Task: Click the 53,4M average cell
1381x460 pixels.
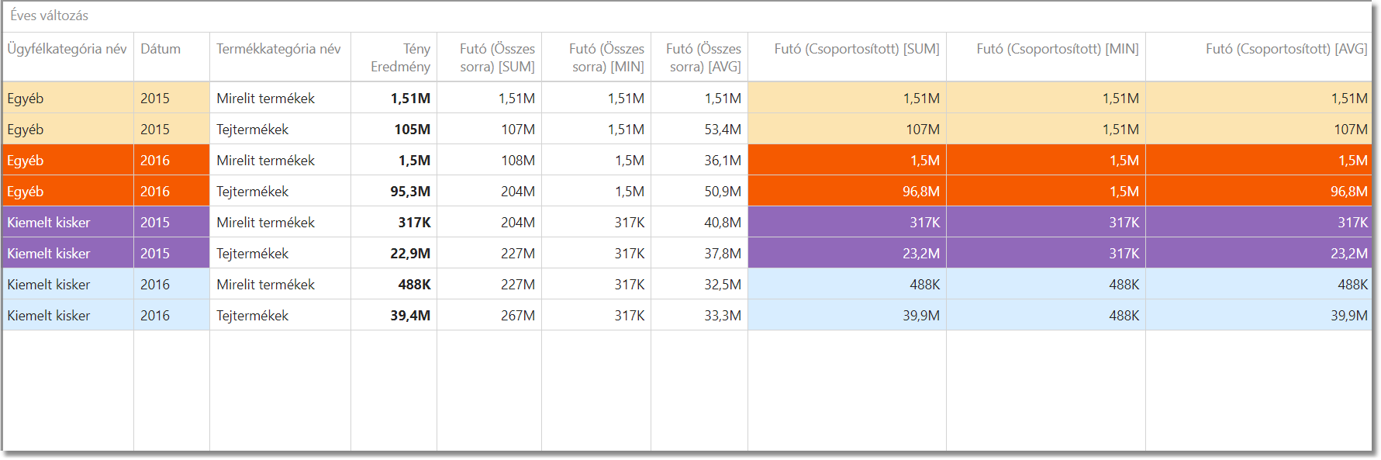Action: coord(722,130)
